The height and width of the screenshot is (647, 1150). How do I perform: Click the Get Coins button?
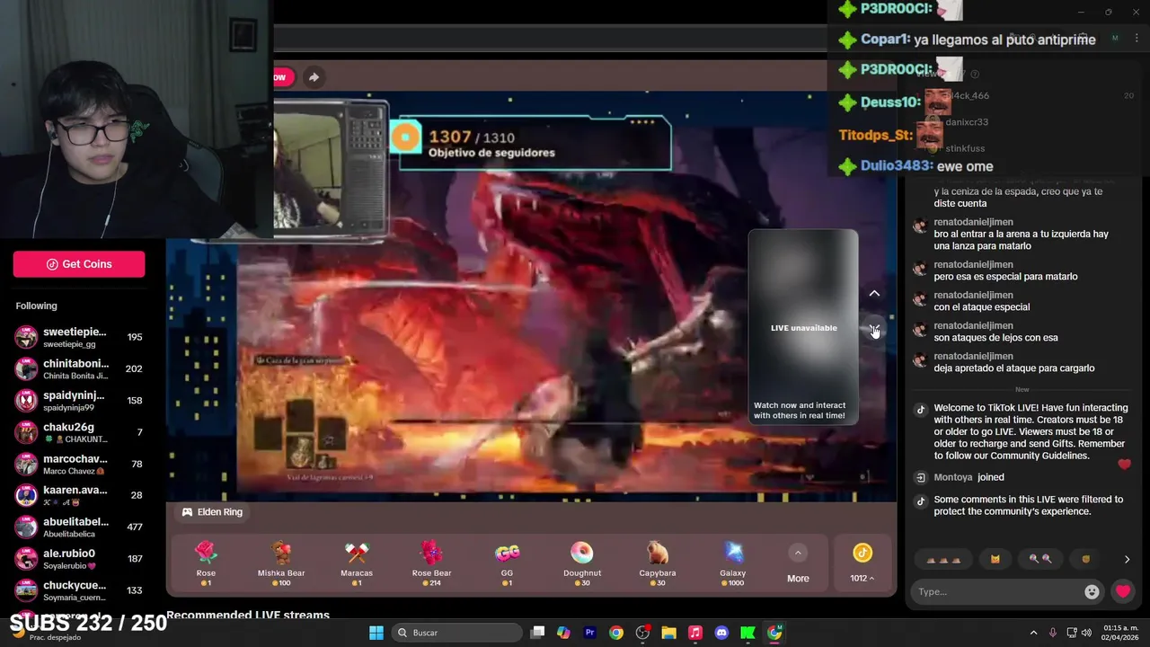point(79,264)
